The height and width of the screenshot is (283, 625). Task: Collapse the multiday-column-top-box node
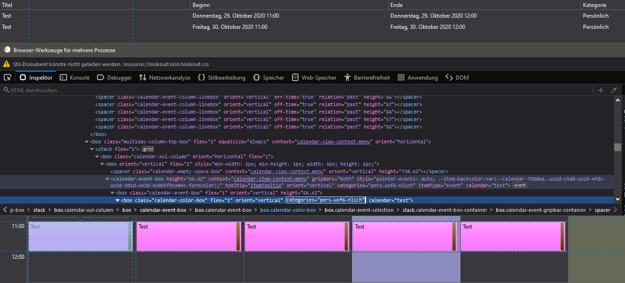[x=87, y=142]
